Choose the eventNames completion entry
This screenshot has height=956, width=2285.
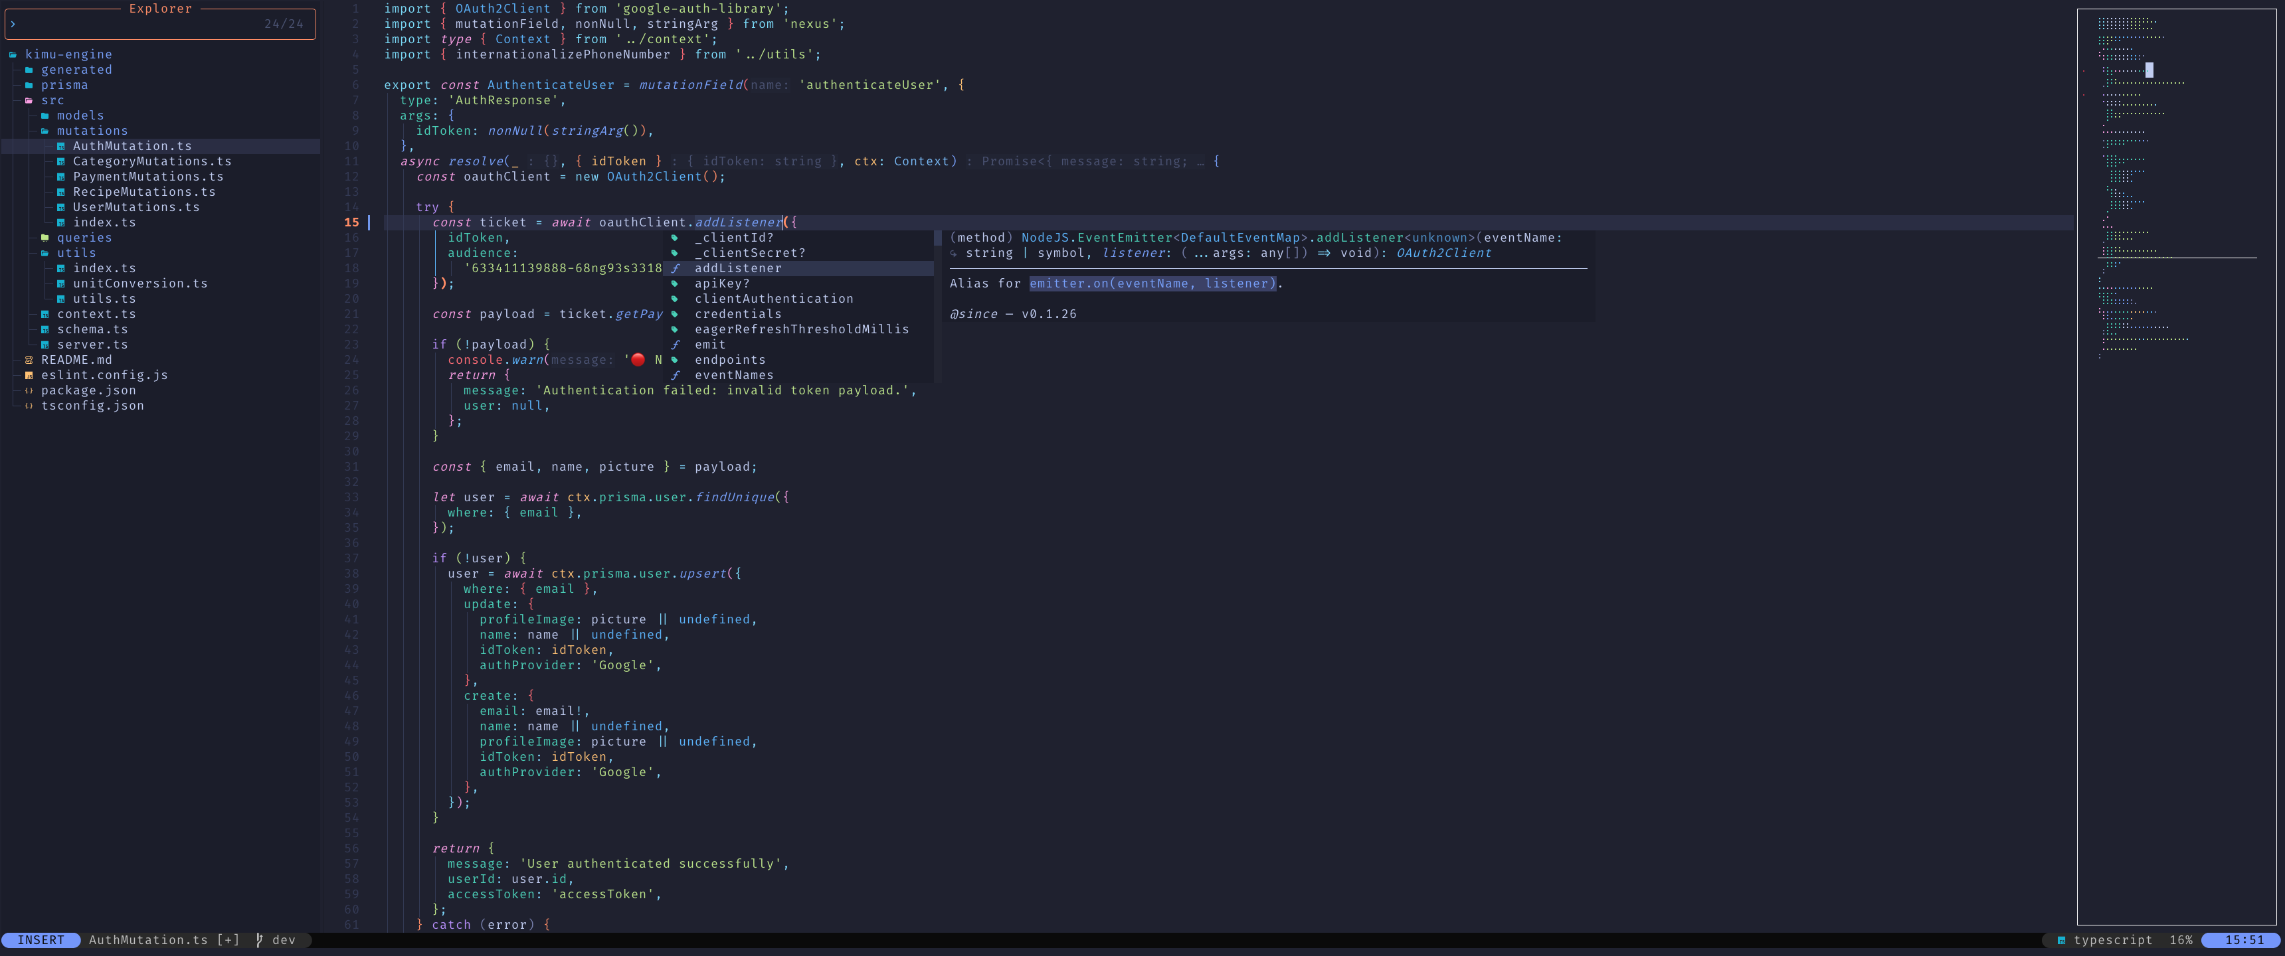(733, 375)
